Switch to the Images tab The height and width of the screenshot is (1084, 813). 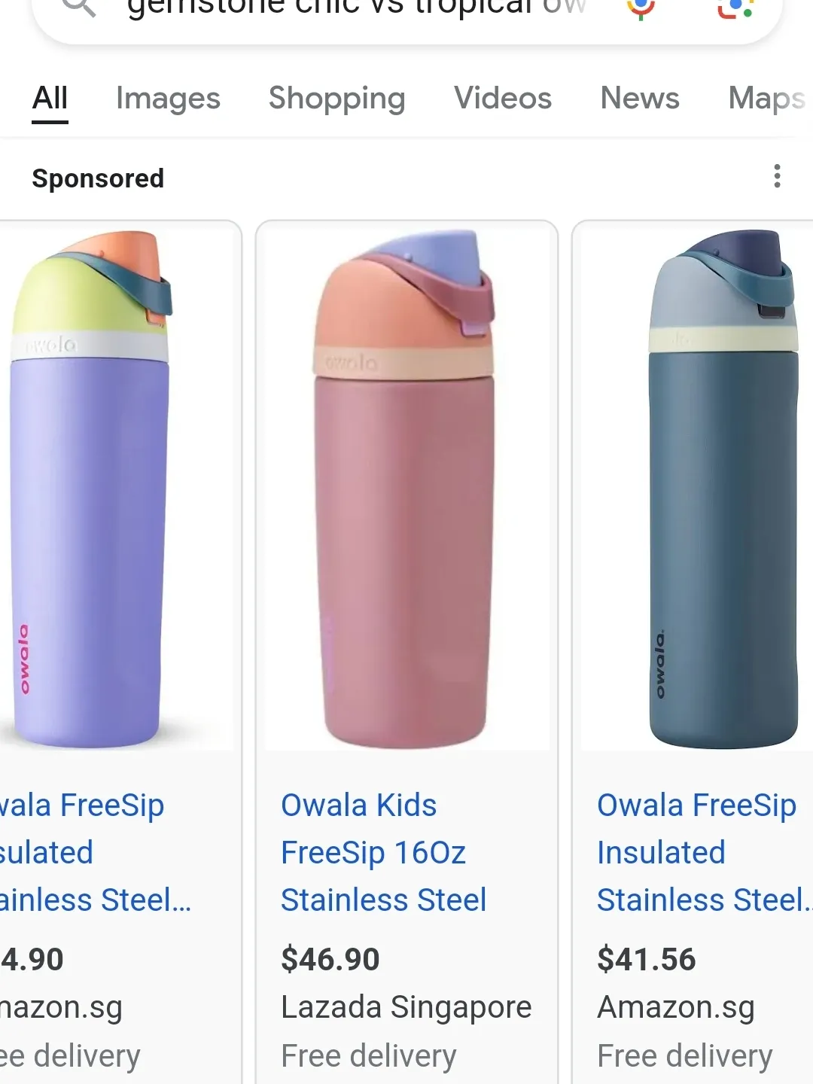coord(168,99)
